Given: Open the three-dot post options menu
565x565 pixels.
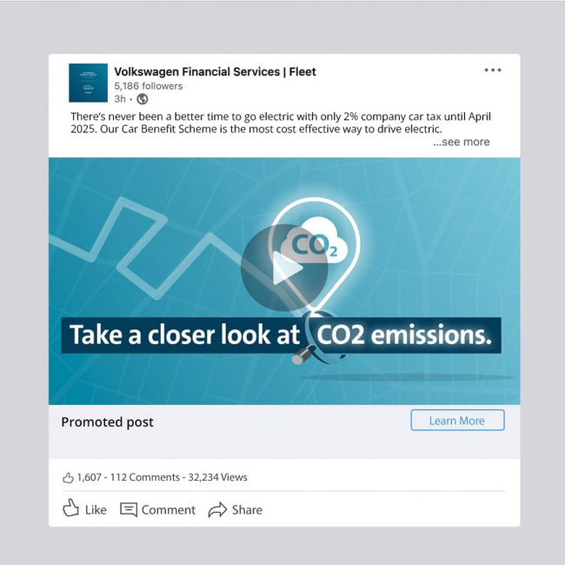Looking at the screenshot, I should (x=493, y=70).
